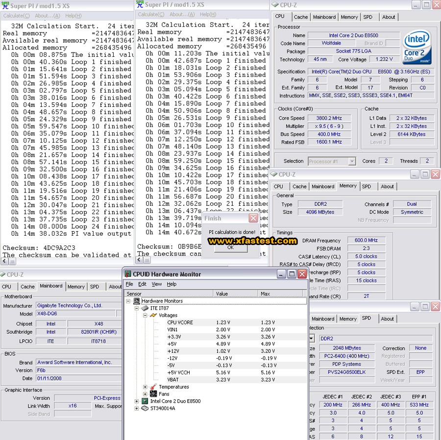Open the Processor #1 selection dropdown

351,161
